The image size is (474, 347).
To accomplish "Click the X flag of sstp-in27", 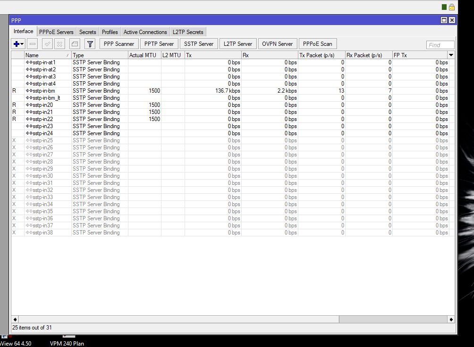I will (x=14, y=155).
